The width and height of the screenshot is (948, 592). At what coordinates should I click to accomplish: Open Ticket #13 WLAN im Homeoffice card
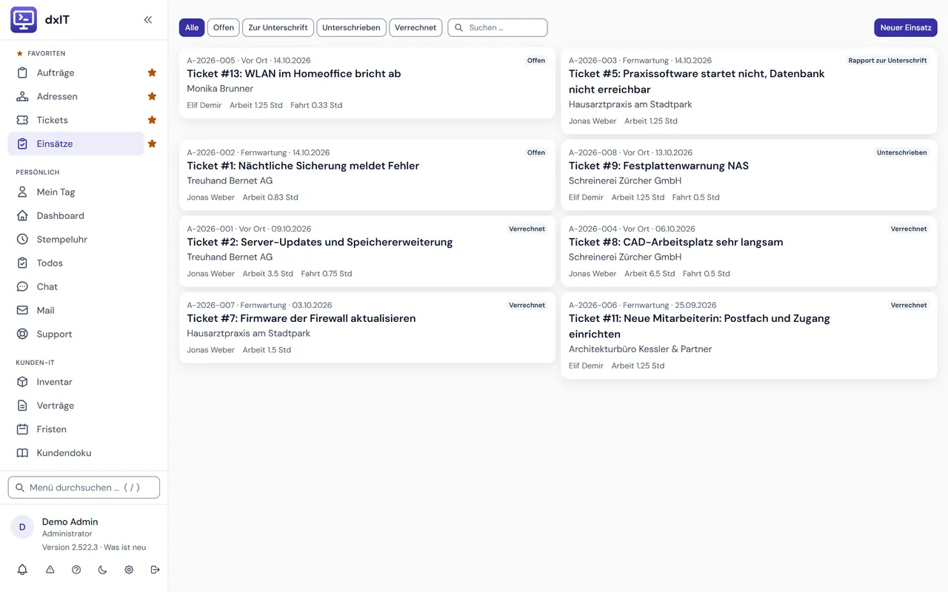coord(367,84)
